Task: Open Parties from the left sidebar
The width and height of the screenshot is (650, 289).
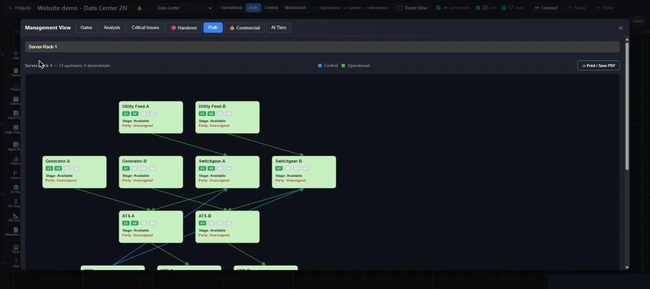Action: coord(16,87)
